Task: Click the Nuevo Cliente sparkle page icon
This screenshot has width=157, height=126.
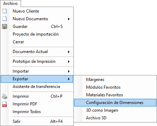Action: 5,11
